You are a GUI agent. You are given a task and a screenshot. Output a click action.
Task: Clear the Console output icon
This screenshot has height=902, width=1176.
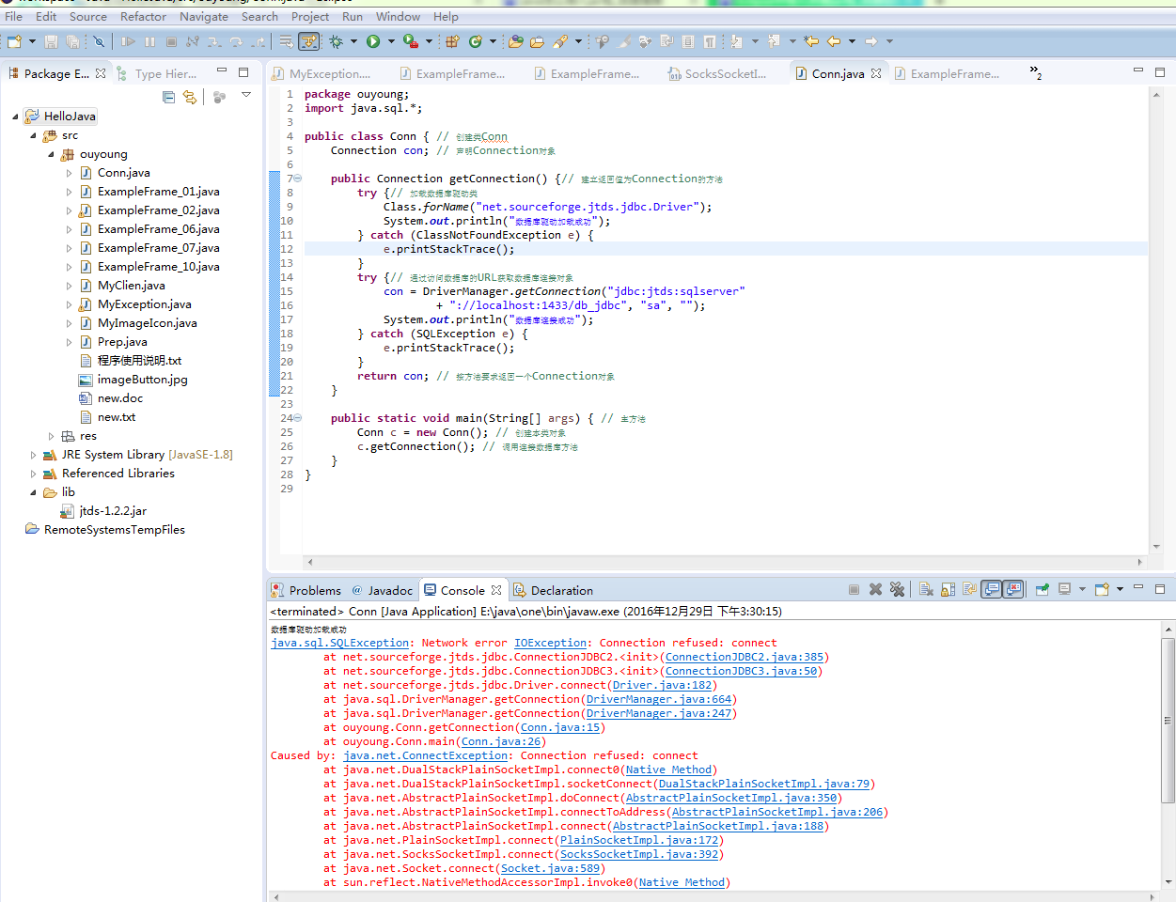(926, 589)
